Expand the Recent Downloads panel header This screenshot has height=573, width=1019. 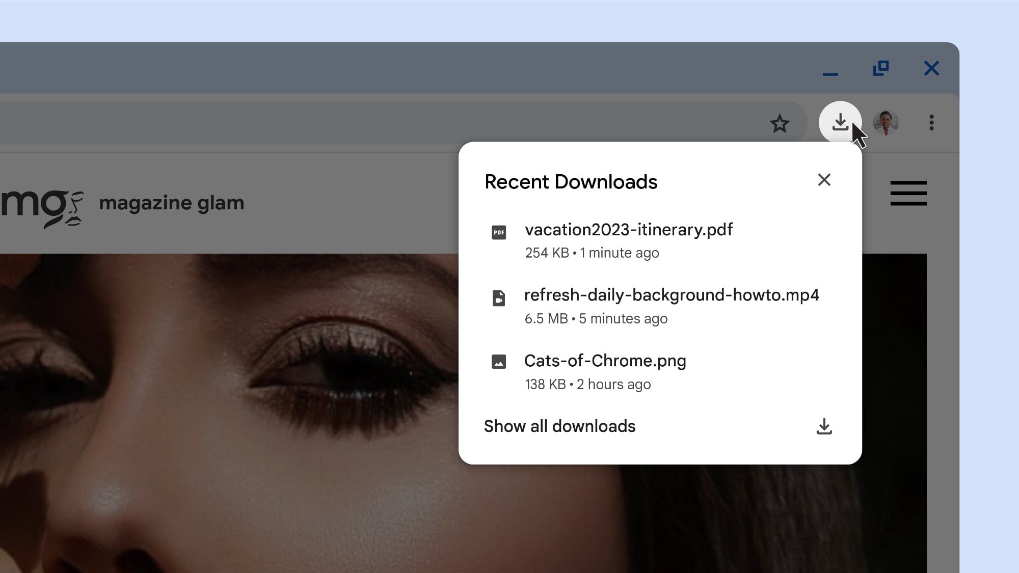571,181
